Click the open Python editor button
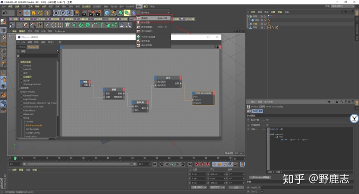Screen dimensions: 359x194 [260, 177]
